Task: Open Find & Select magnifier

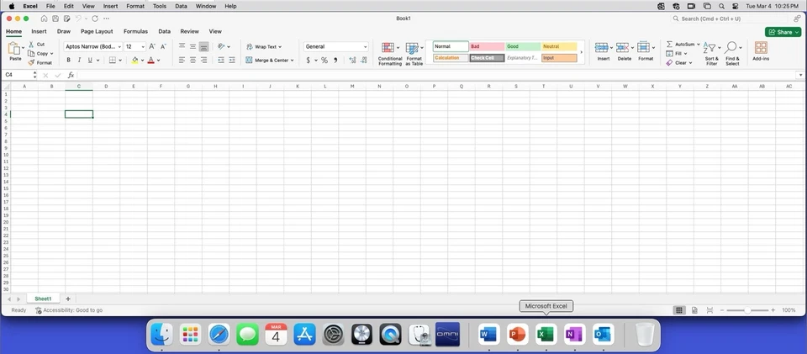Action: pyautogui.click(x=731, y=47)
